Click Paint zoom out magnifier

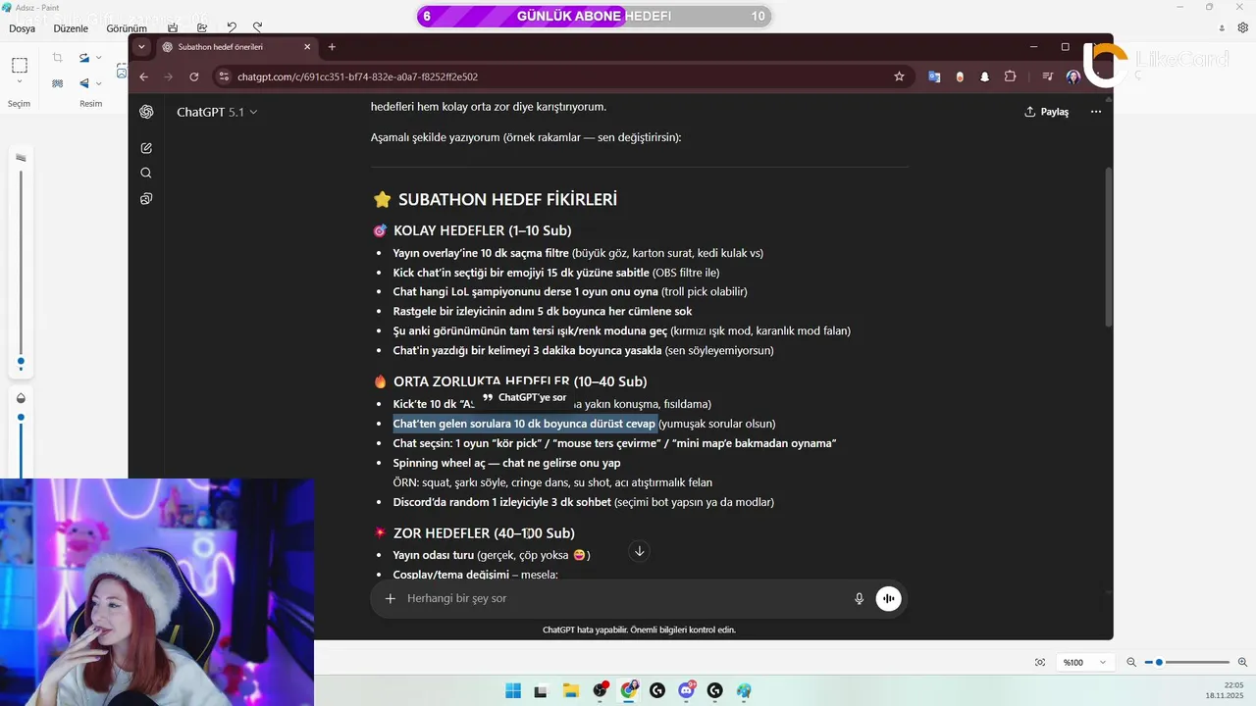point(1131,663)
